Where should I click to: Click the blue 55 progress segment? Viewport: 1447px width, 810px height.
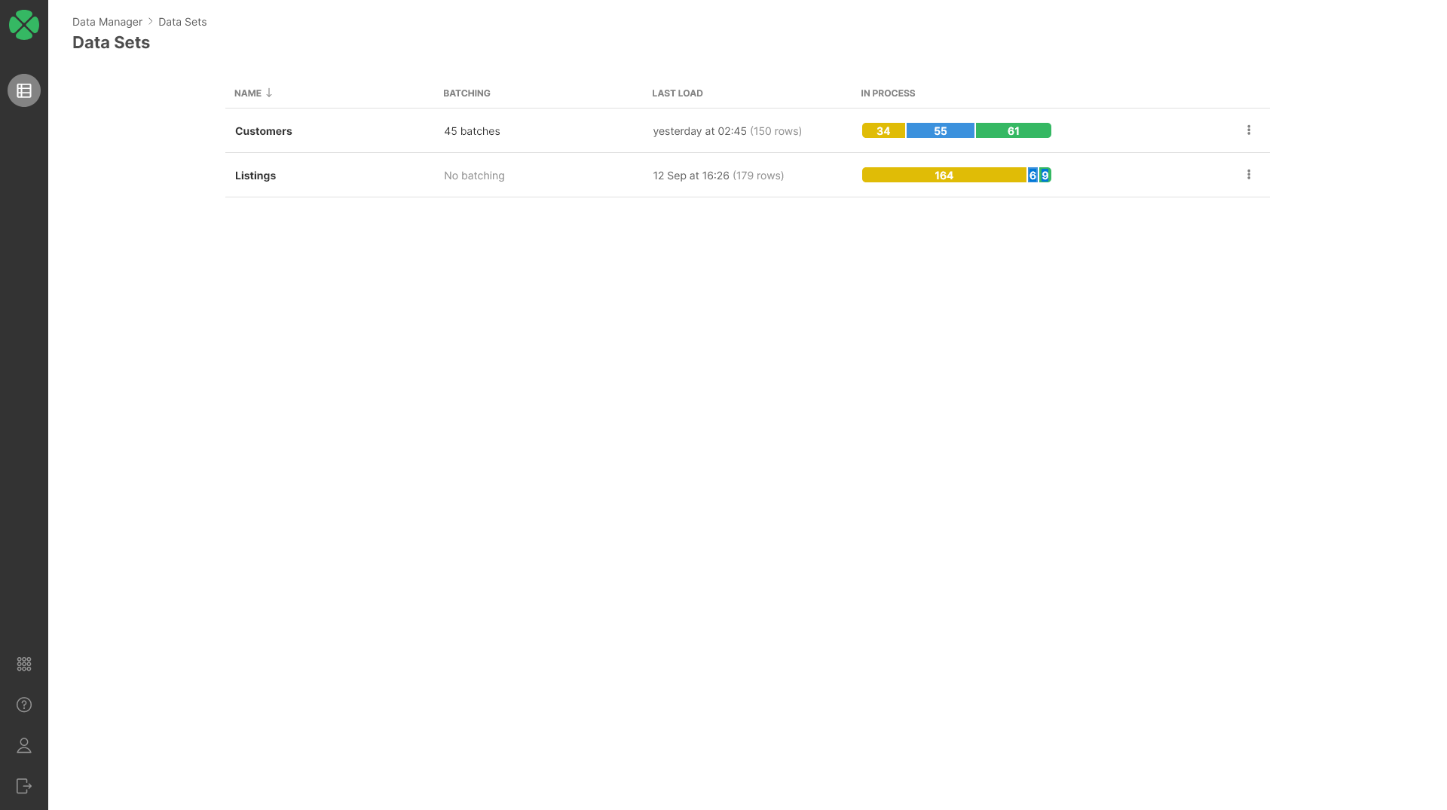click(x=940, y=130)
